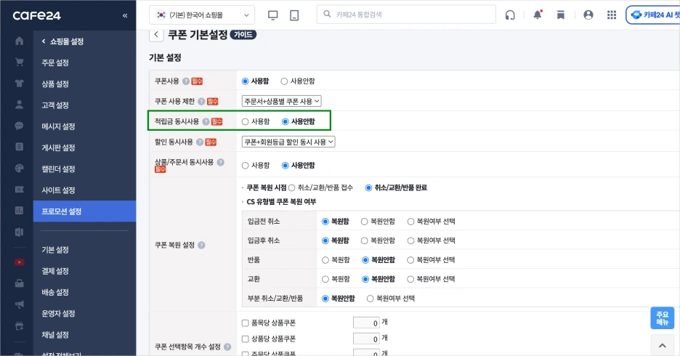Click 상품당 상품쿠폰 quantity field
The height and width of the screenshot is (356, 680).
pyautogui.click(x=366, y=339)
